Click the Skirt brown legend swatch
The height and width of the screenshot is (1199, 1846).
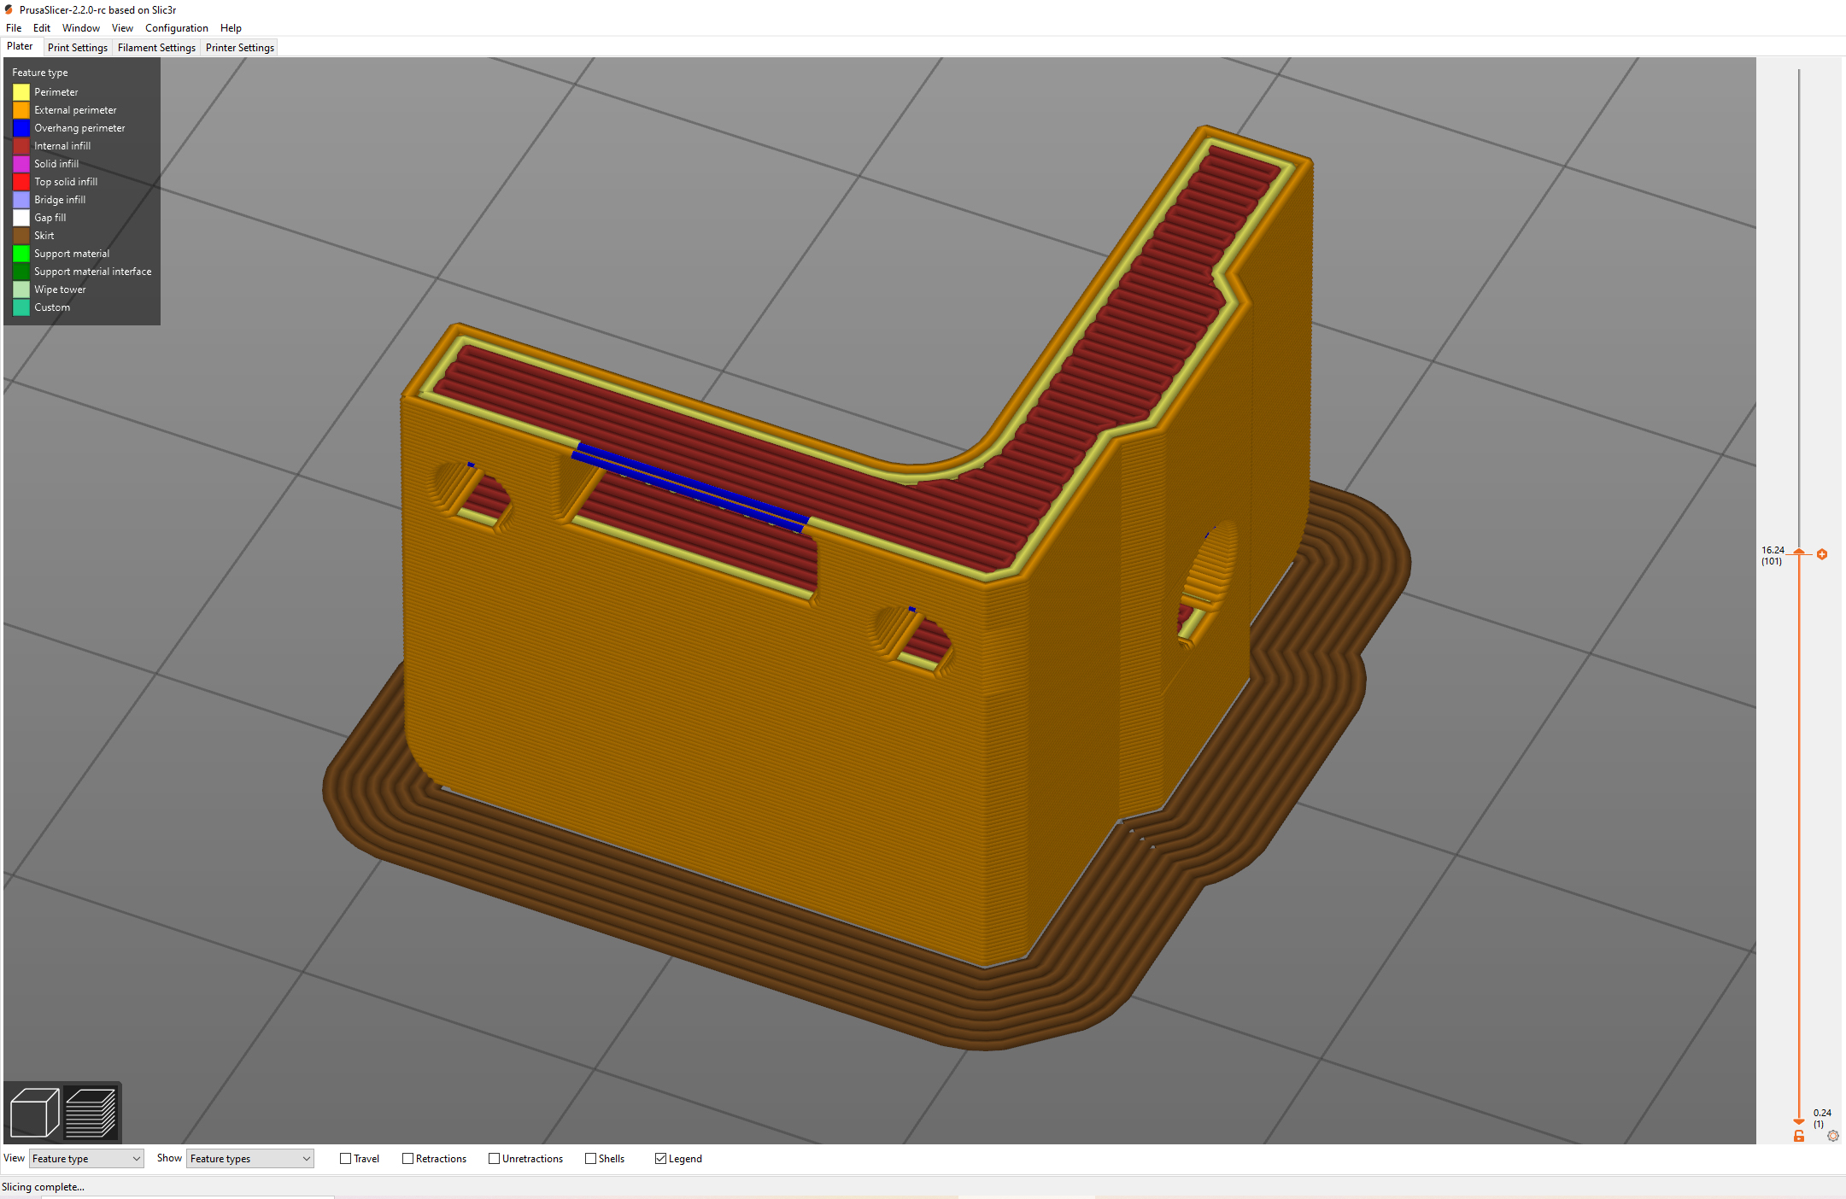pyautogui.click(x=21, y=236)
